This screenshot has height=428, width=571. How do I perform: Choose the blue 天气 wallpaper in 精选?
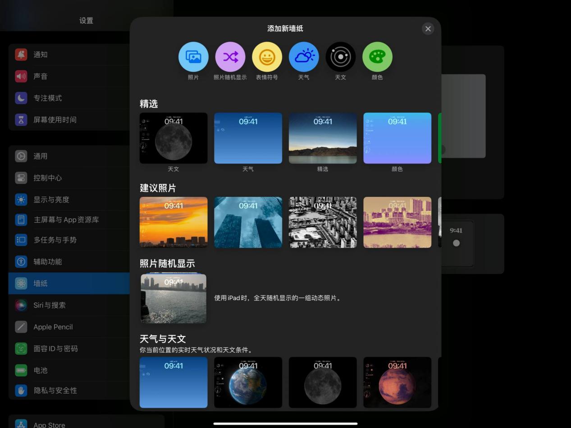coord(248,138)
